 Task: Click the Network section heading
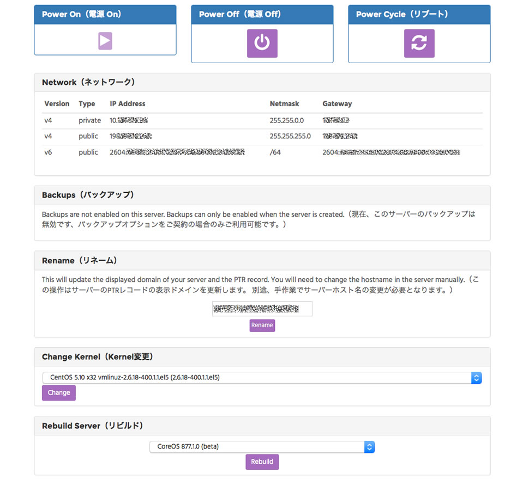[x=88, y=82]
